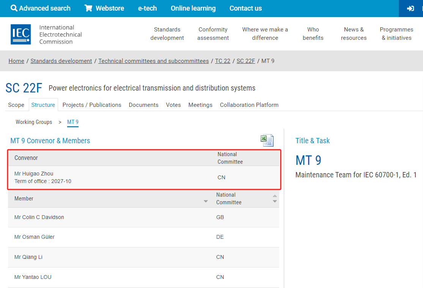Open the e-tech top link

[147, 8]
